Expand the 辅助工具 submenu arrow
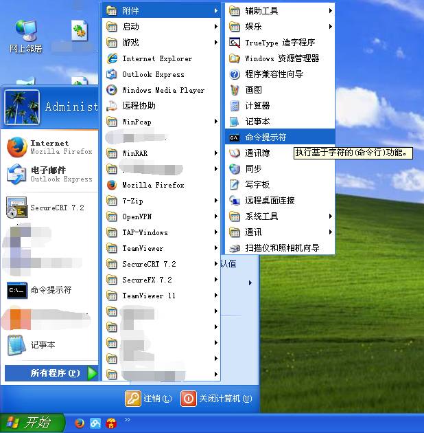The width and height of the screenshot is (424, 433). 330,11
